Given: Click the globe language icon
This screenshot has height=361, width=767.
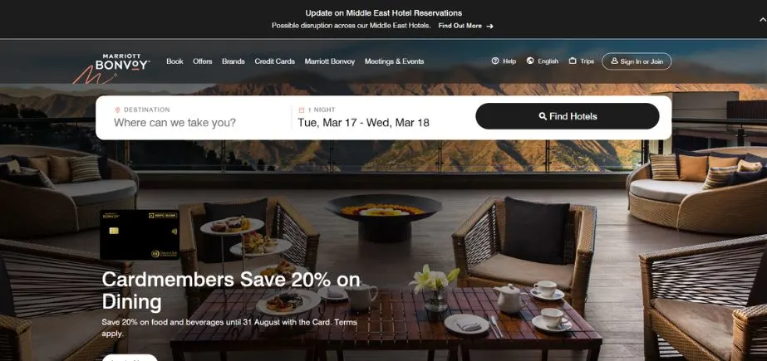Looking at the screenshot, I should point(530,61).
